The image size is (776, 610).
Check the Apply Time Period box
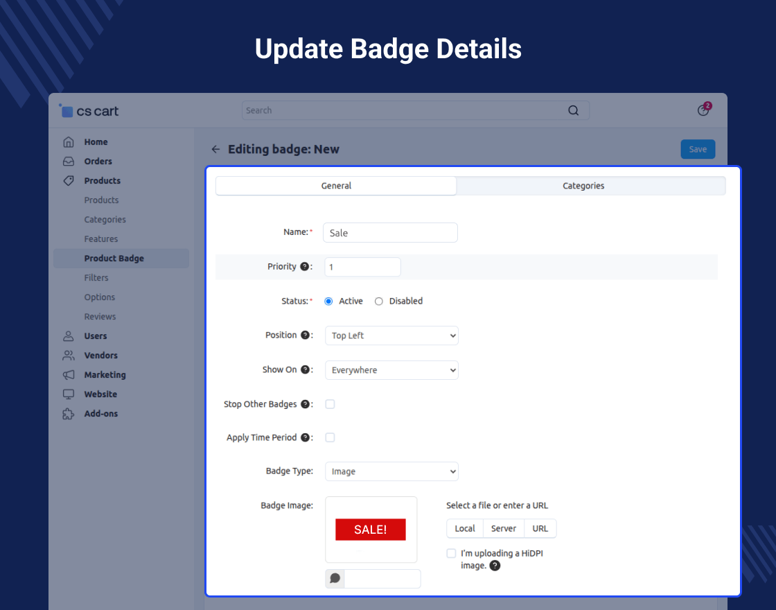point(330,437)
